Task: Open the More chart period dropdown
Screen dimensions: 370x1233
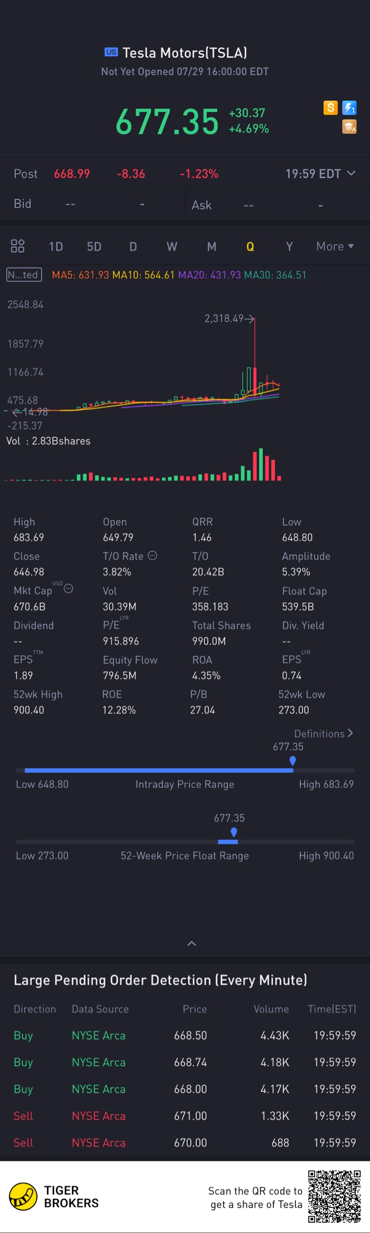Action: coord(335,246)
